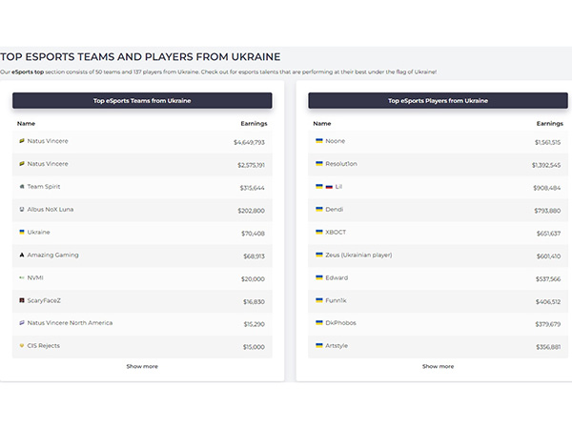Click the Team Spirit logo icon
This screenshot has height=429, width=572.
coord(22,187)
